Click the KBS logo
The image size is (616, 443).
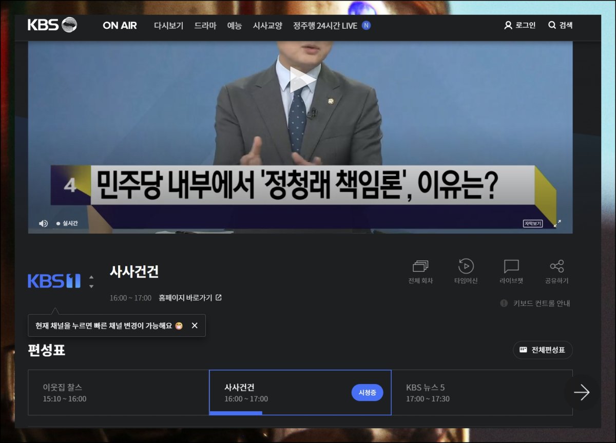pos(52,25)
